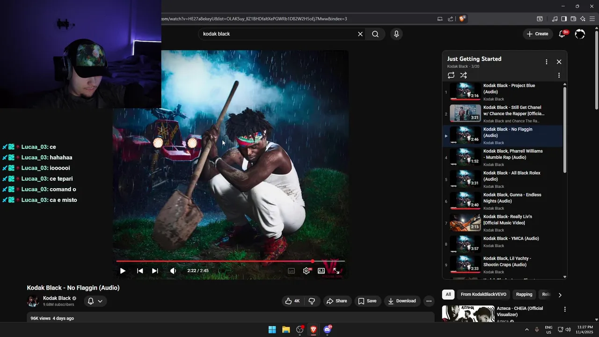The image size is (599, 337).
Task: Select Mumble Rap (Audio) in playlist
Action: 503,158
